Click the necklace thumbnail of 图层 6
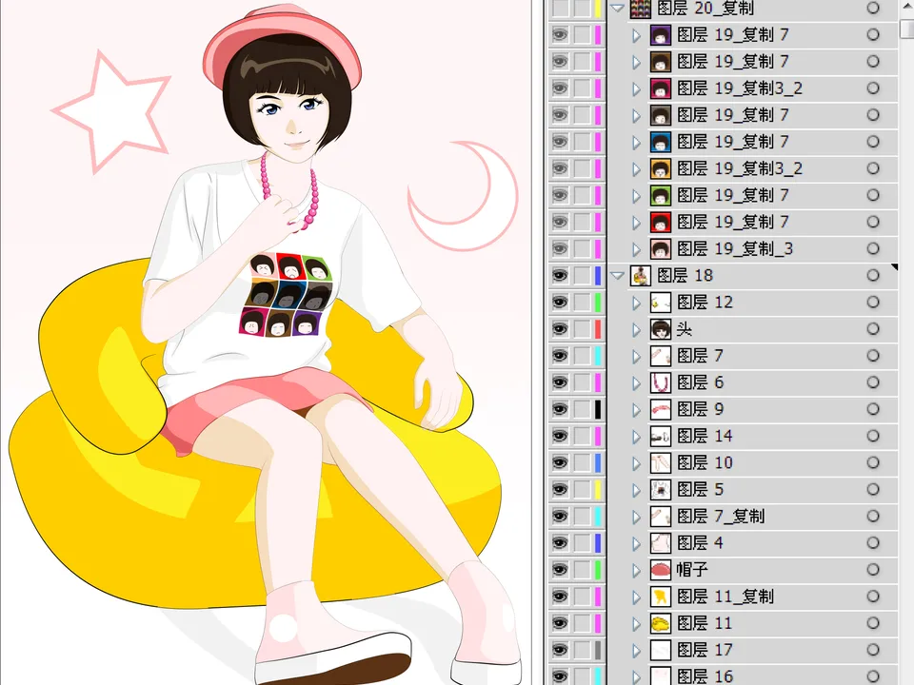The image size is (914, 685). tap(660, 382)
